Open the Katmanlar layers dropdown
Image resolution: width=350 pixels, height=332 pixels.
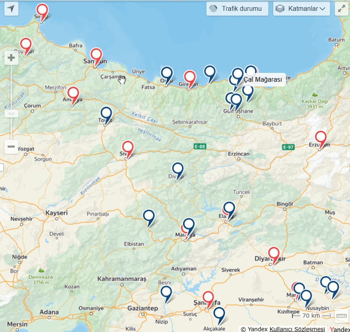(301, 9)
